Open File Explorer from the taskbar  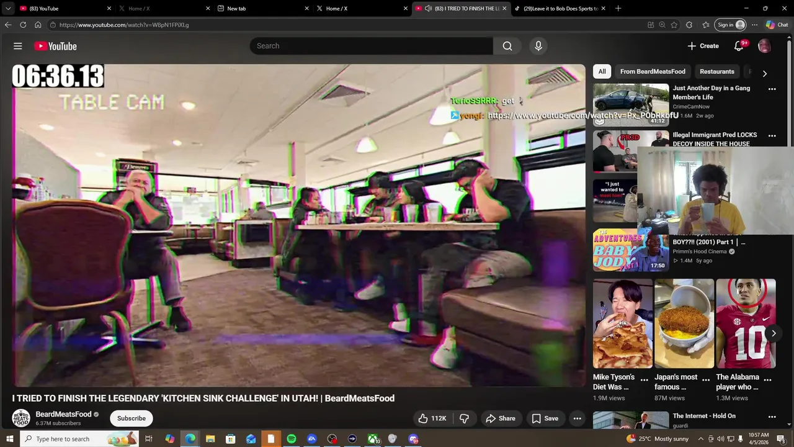click(x=210, y=439)
